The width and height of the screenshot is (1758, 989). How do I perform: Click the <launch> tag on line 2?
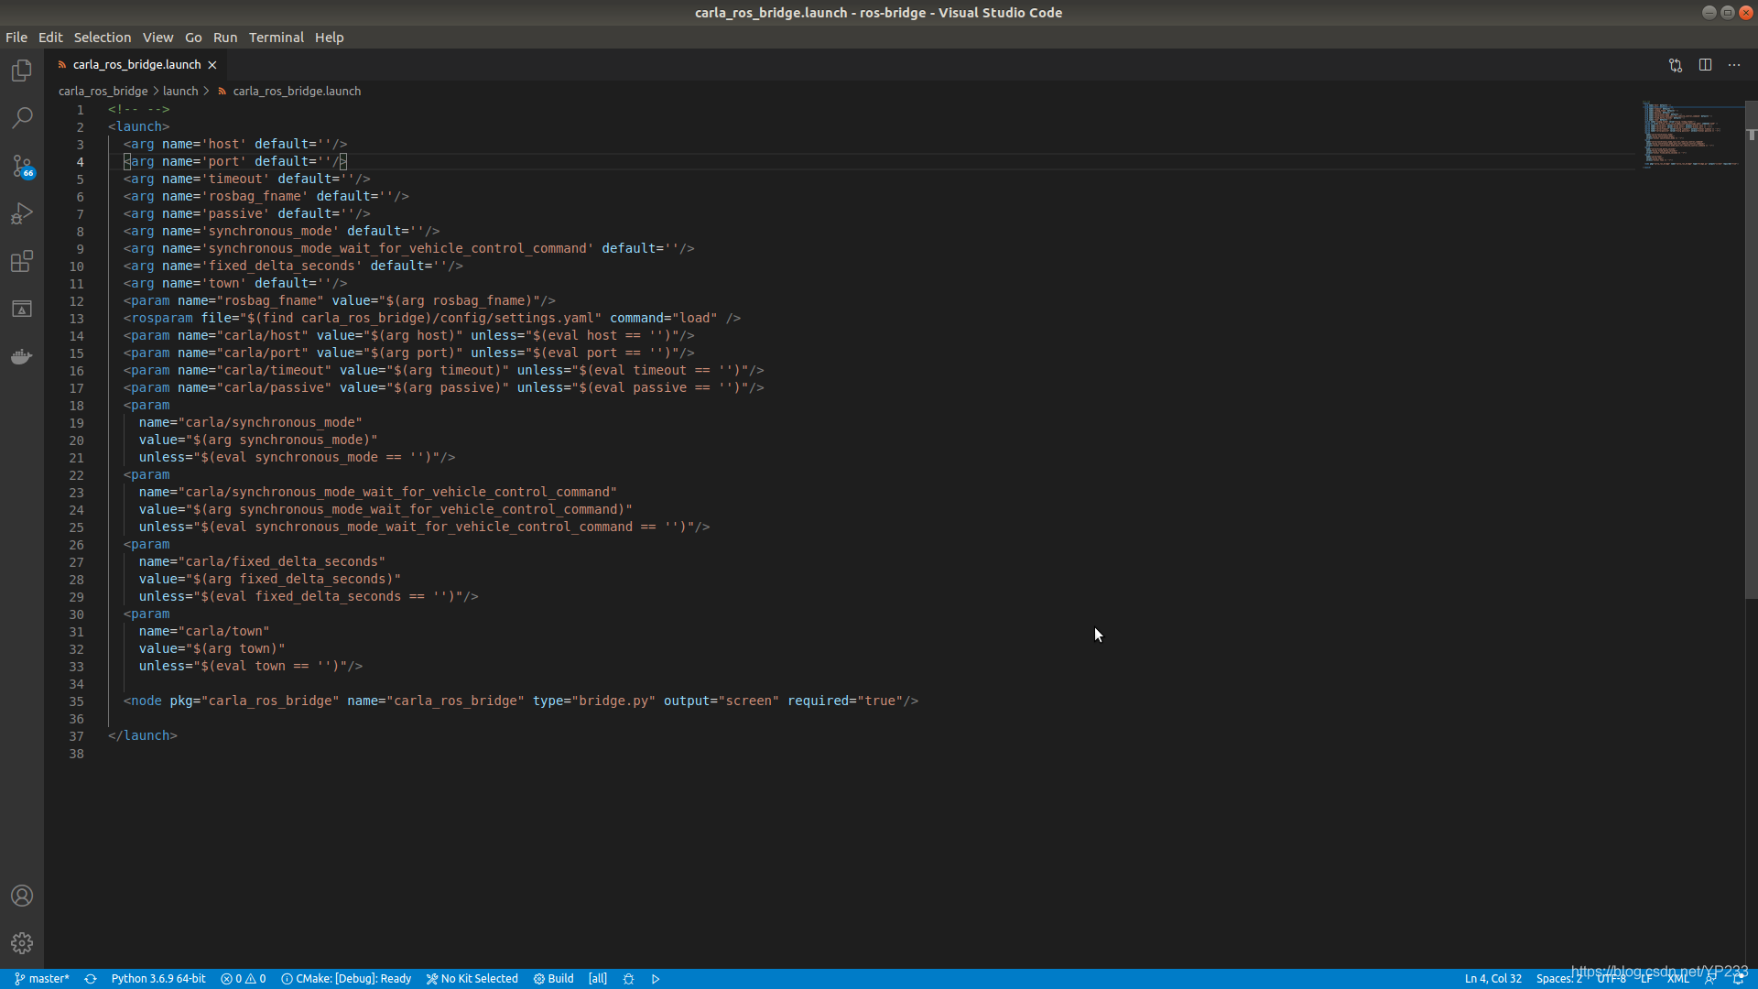tap(138, 127)
